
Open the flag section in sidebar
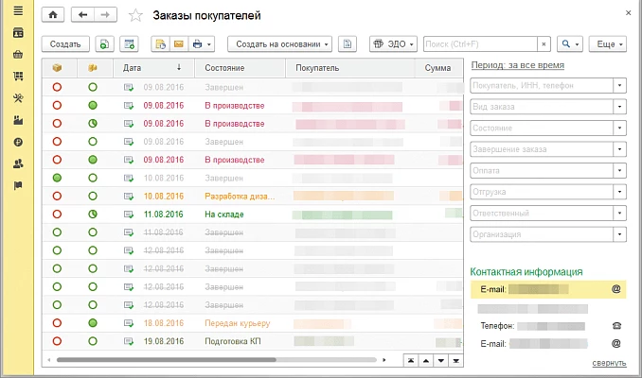pos(18,186)
